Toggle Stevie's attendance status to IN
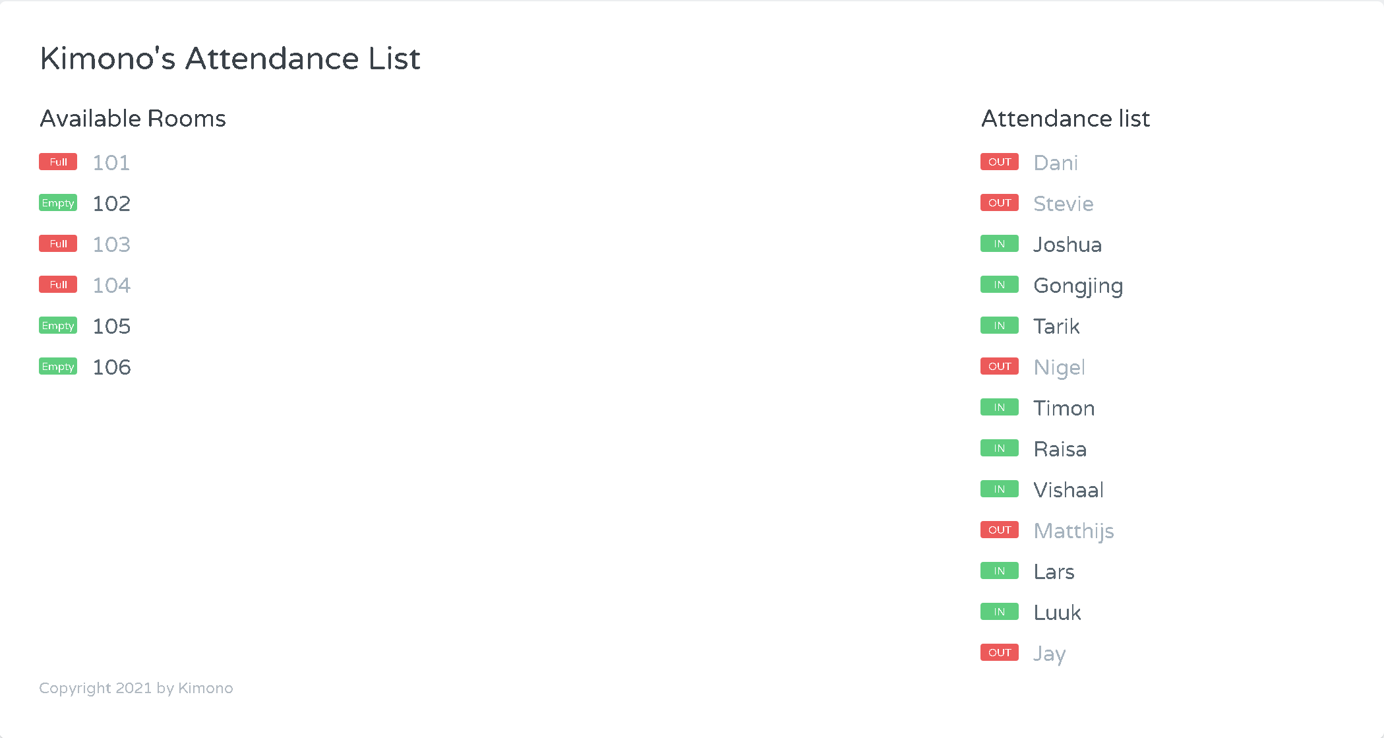Viewport: 1384px width, 738px height. 999,202
